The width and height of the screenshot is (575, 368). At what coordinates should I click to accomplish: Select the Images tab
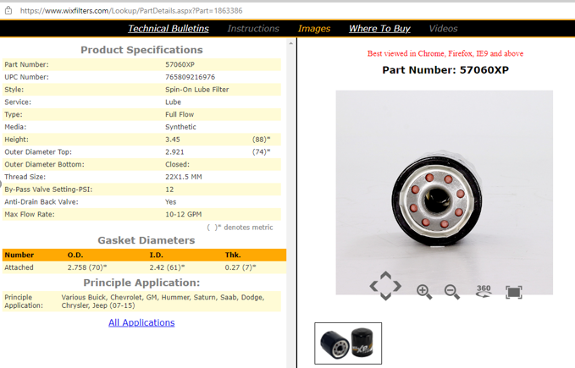coord(314,29)
